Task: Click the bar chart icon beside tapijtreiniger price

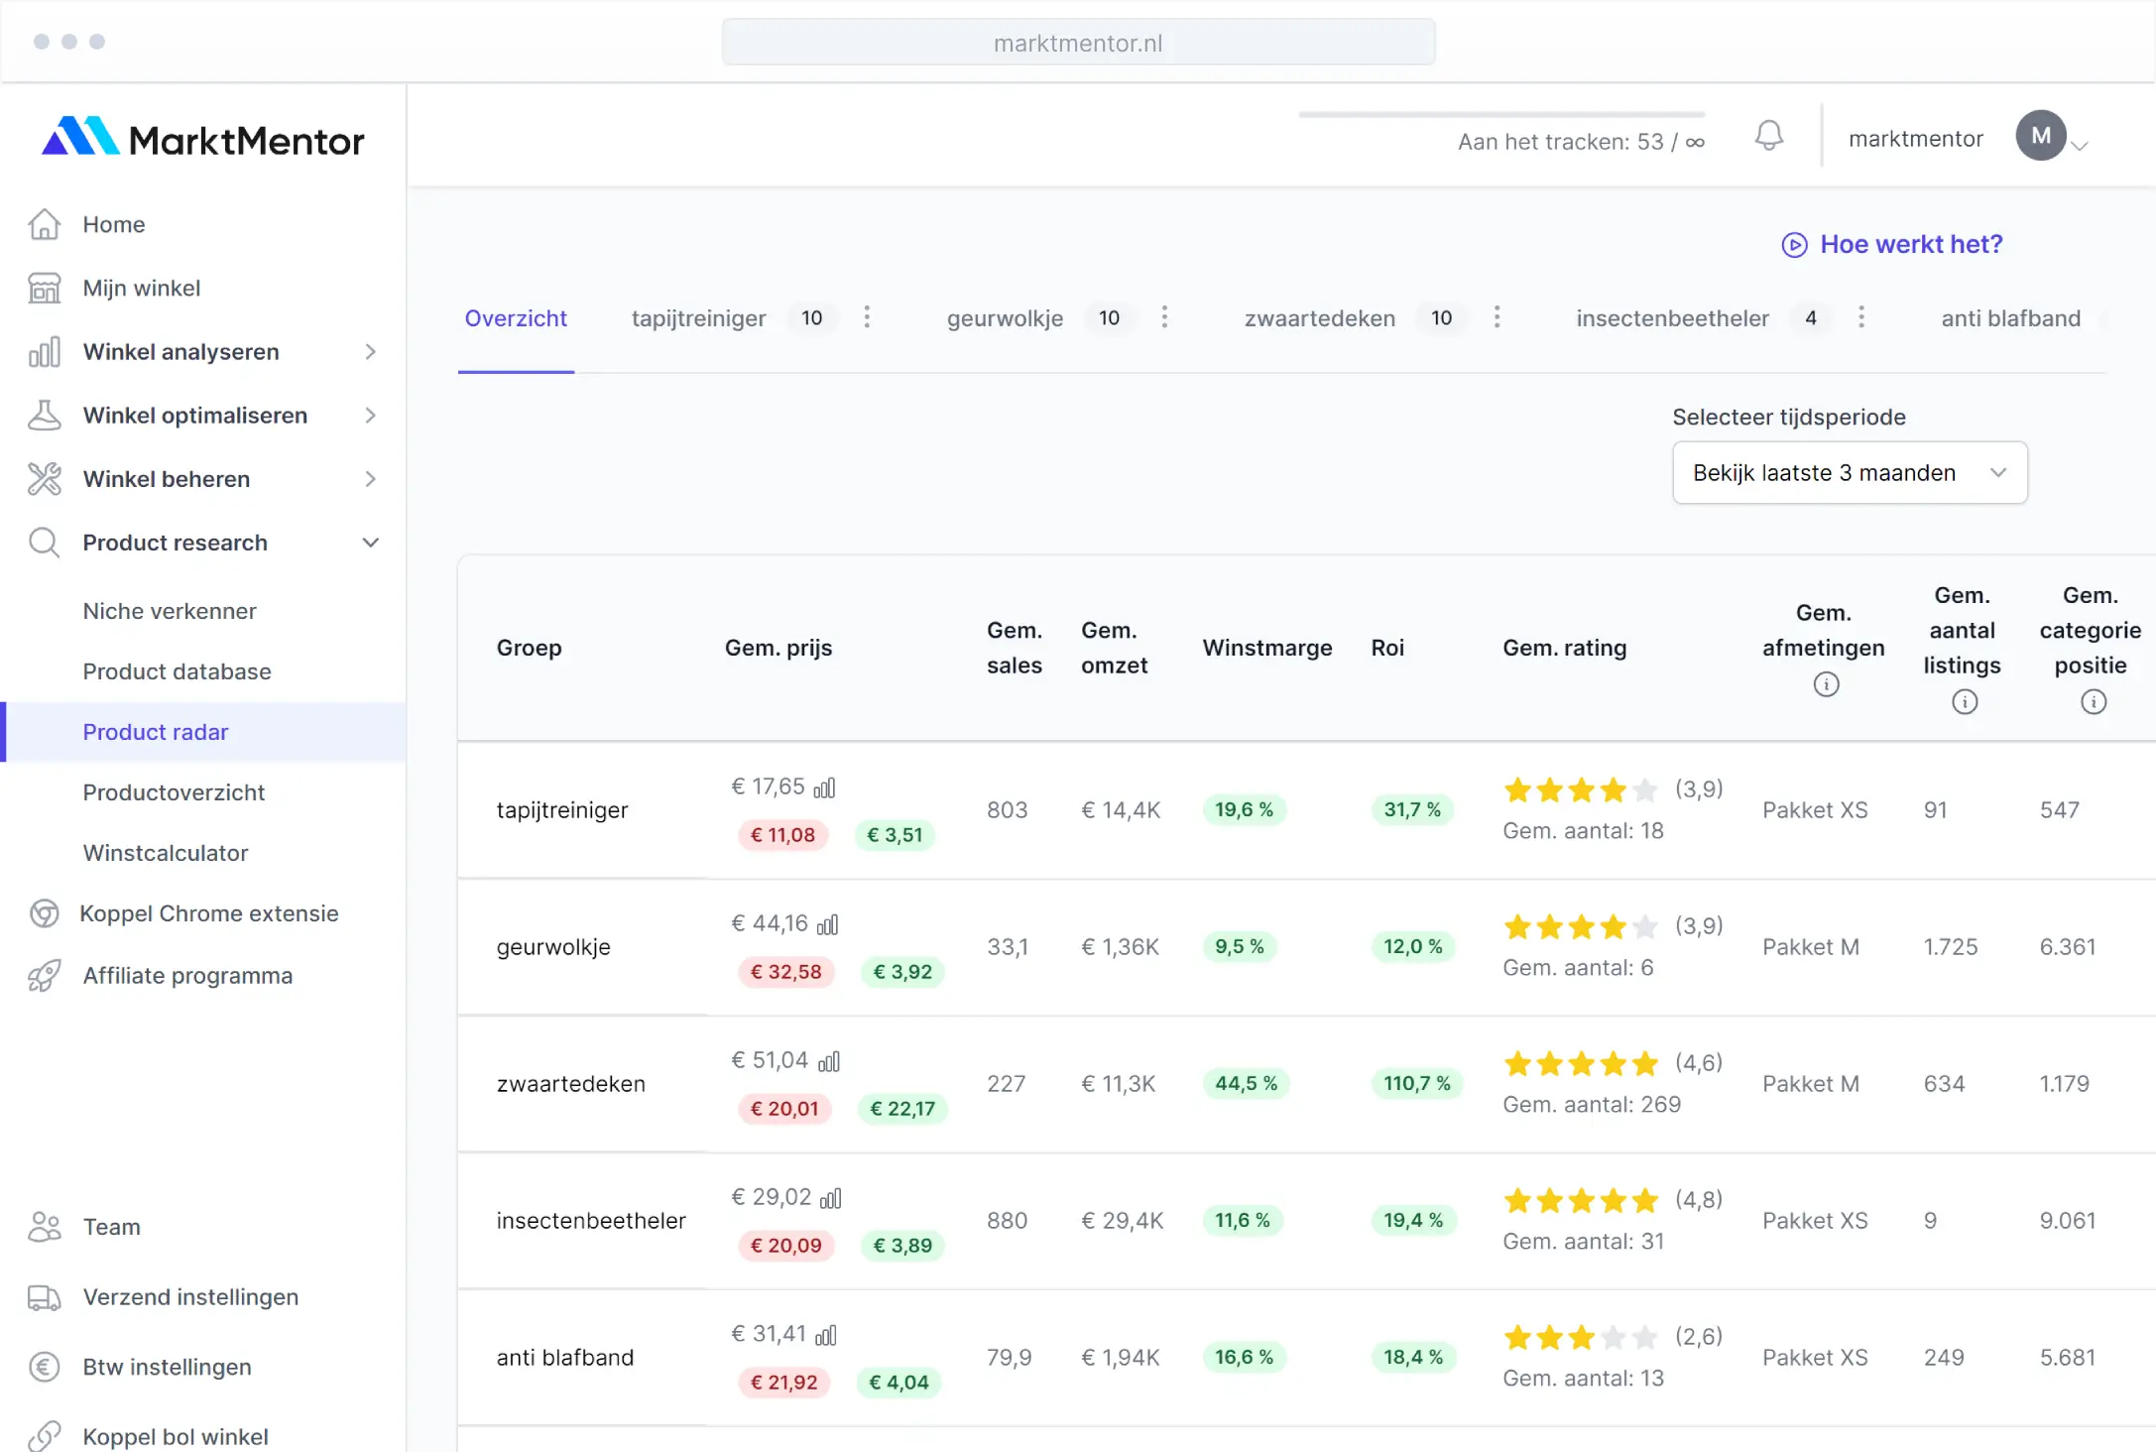Action: click(824, 788)
